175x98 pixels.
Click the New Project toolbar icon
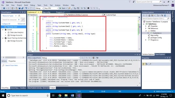point(12,8)
